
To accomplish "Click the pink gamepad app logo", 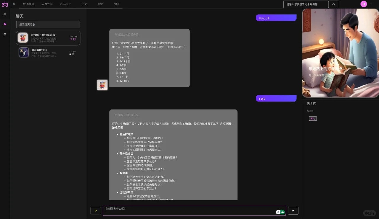I will point(5,4).
